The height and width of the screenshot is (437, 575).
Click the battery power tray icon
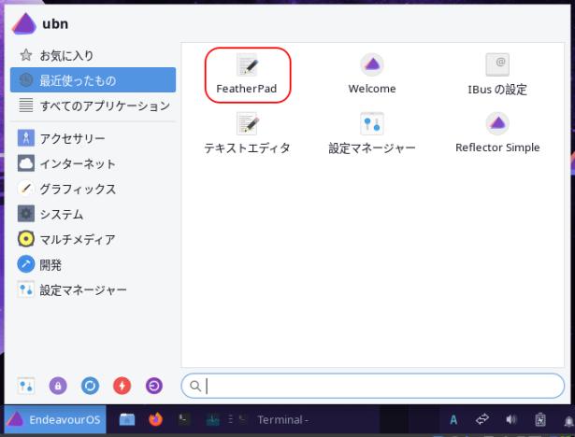[539, 419]
